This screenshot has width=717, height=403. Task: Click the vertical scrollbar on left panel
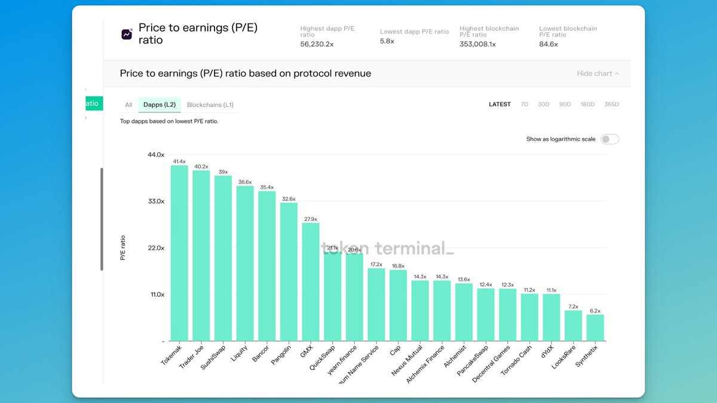click(102, 219)
